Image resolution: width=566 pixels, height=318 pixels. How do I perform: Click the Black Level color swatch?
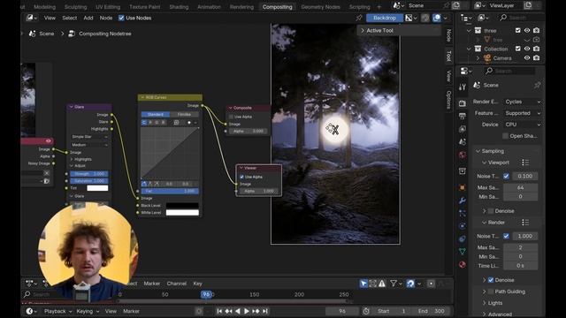pyautogui.click(x=182, y=206)
